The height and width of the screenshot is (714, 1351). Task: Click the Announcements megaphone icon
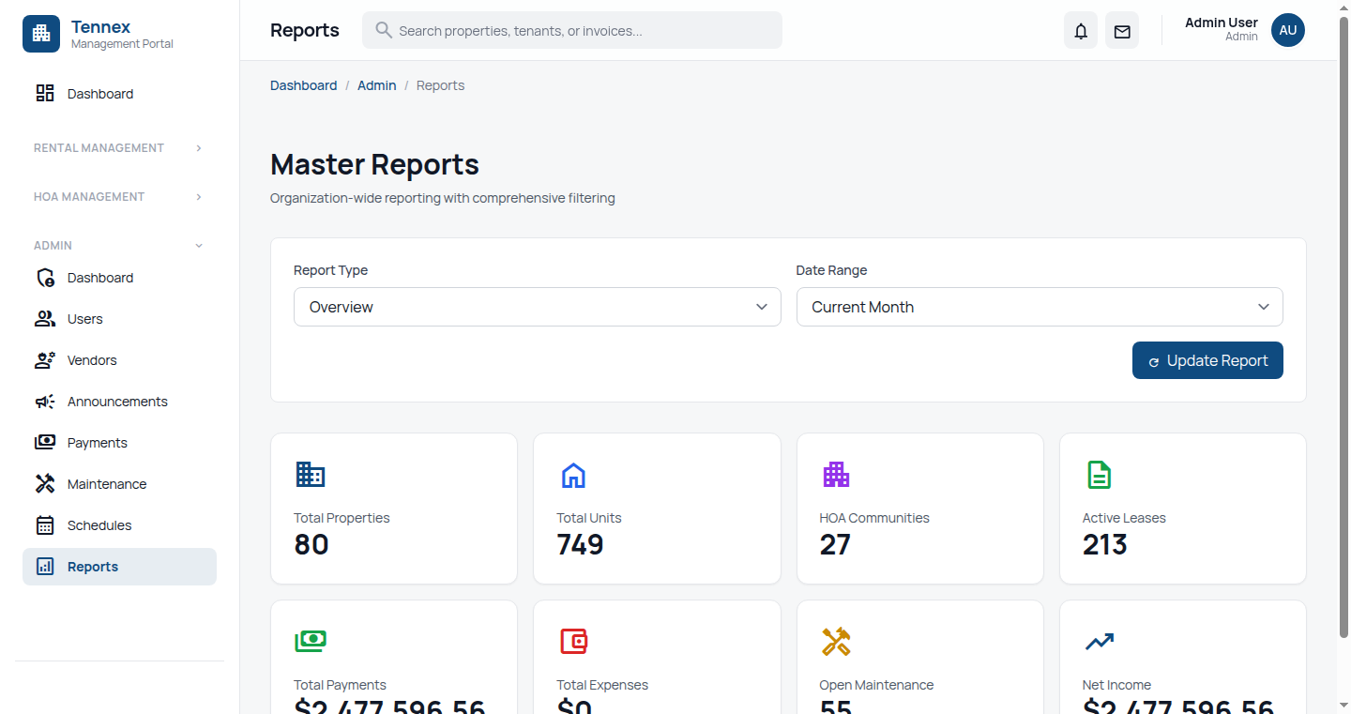coord(45,401)
